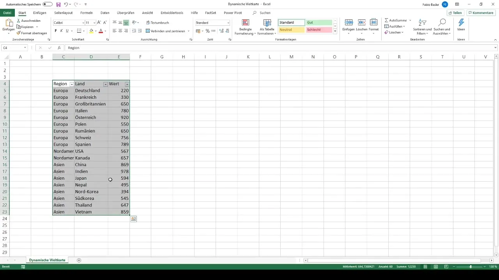Click Format cells icon
Image resolution: width=499 pixels, height=280 pixels.
[373, 22]
